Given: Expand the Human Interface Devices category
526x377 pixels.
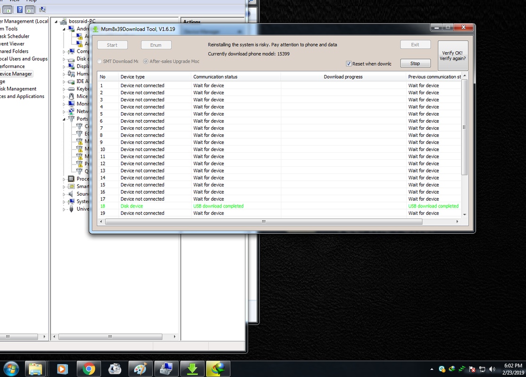Looking at the screenshot, I should coord(64,74).
